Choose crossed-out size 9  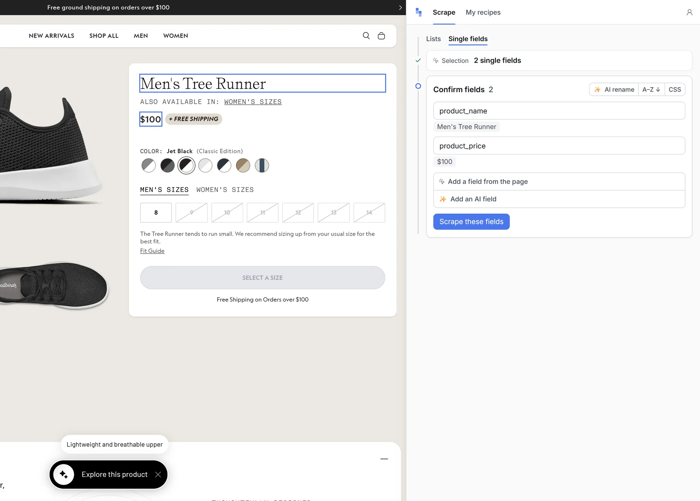(191, 213)
